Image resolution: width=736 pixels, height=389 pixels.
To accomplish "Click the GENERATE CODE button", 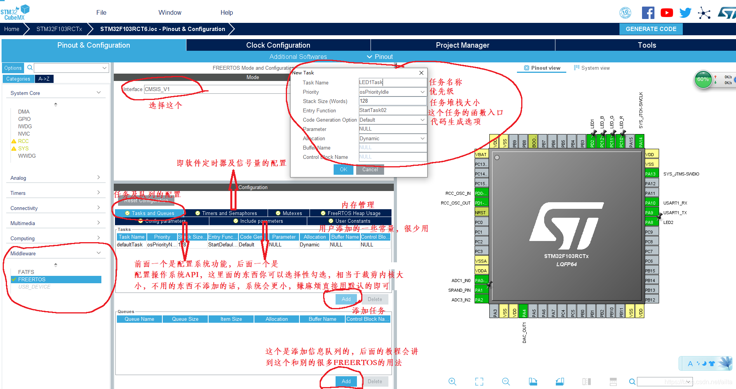I will tap(651, 29).
